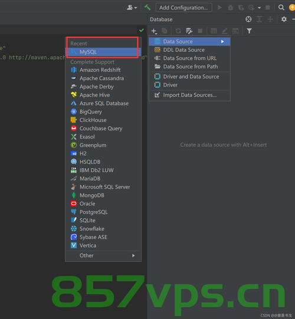Select the Driver menu entry
Viewport: 295px width, 319px height.
click(189, 85)
